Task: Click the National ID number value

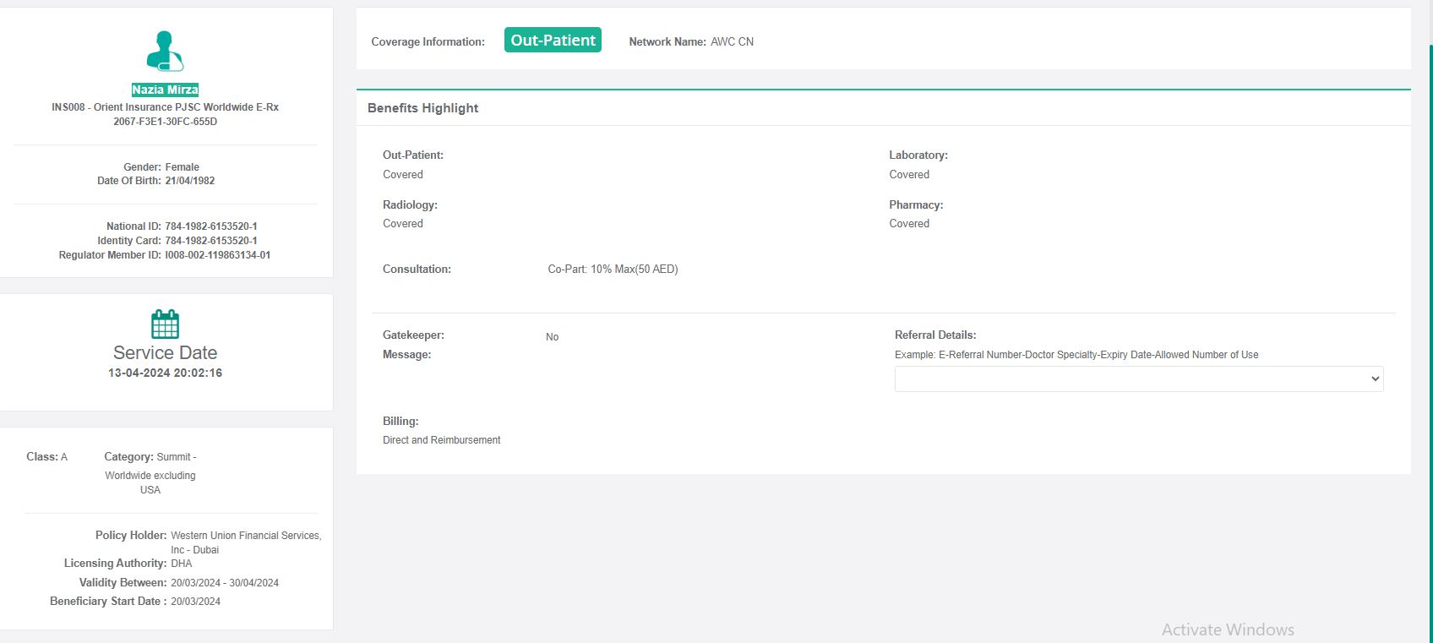Action: (x=211, y=226)
